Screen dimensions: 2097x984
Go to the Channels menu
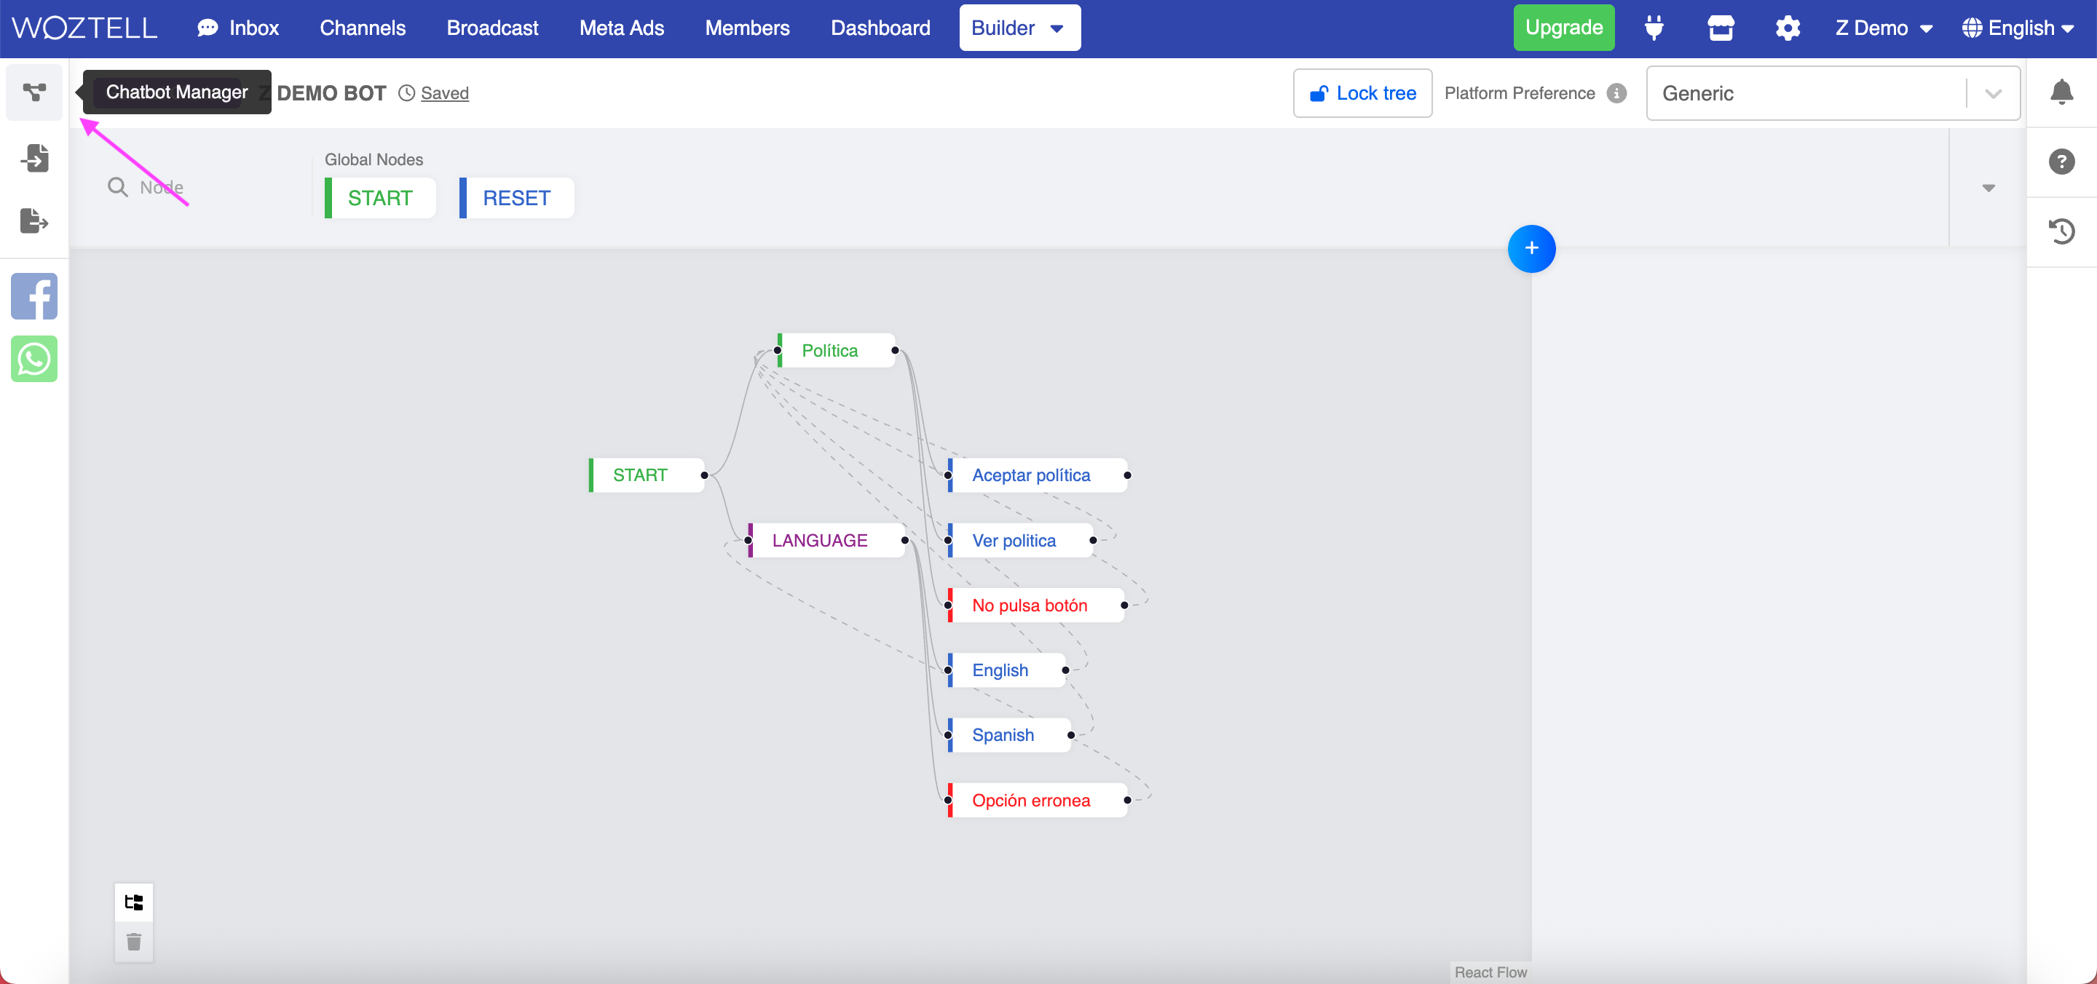(363, 28)
